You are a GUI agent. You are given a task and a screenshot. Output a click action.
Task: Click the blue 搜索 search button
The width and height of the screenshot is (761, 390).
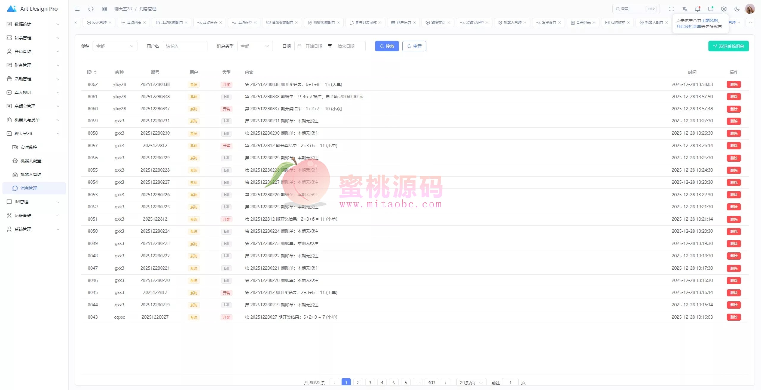[387, 46]
